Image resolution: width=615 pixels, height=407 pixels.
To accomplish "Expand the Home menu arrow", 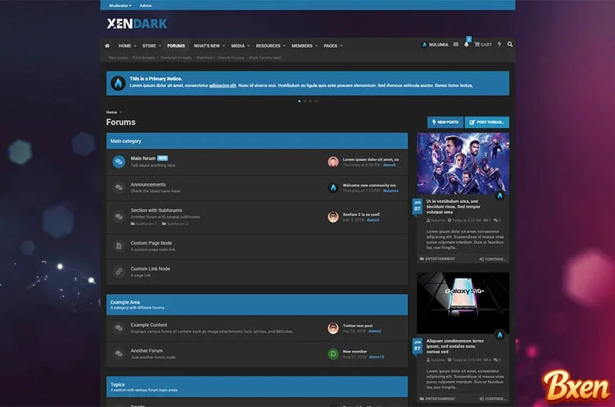I will point(135,46).
